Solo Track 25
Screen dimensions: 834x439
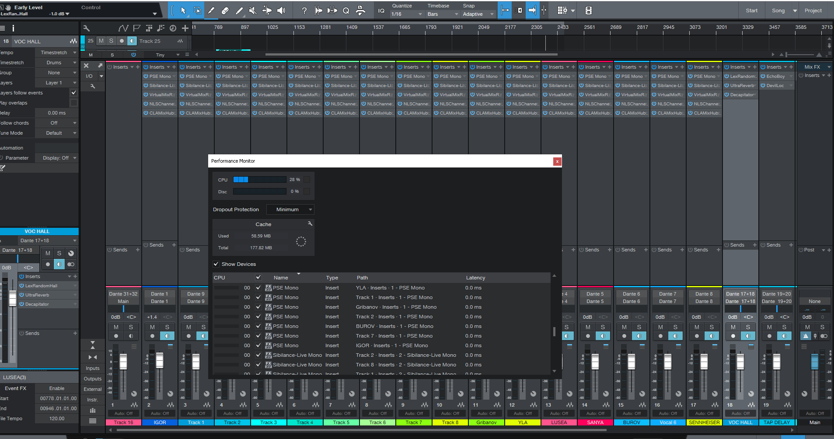click(x=111, y=41)
